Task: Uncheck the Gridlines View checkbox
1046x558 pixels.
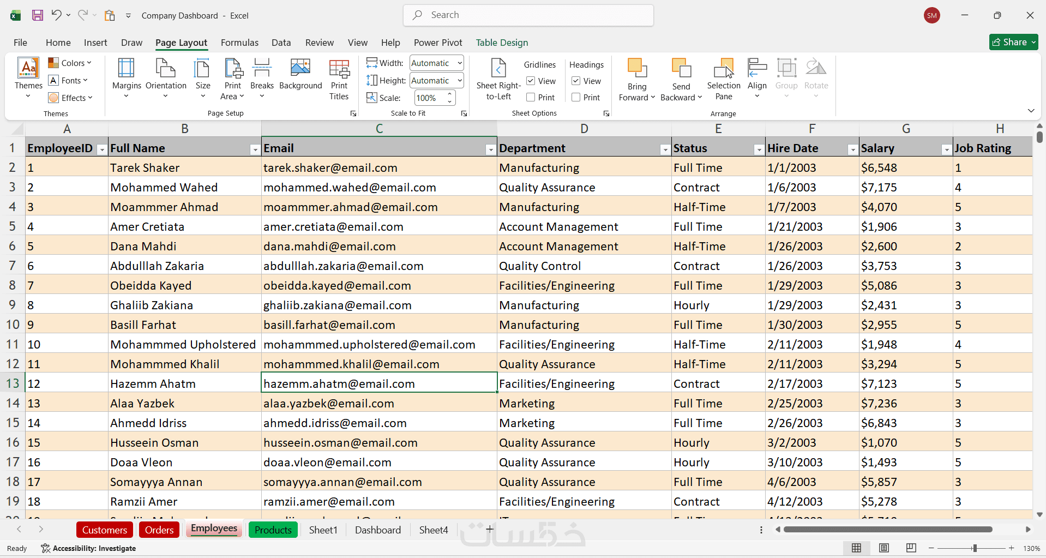Action: pyautogui.click(x=531, y=81)
